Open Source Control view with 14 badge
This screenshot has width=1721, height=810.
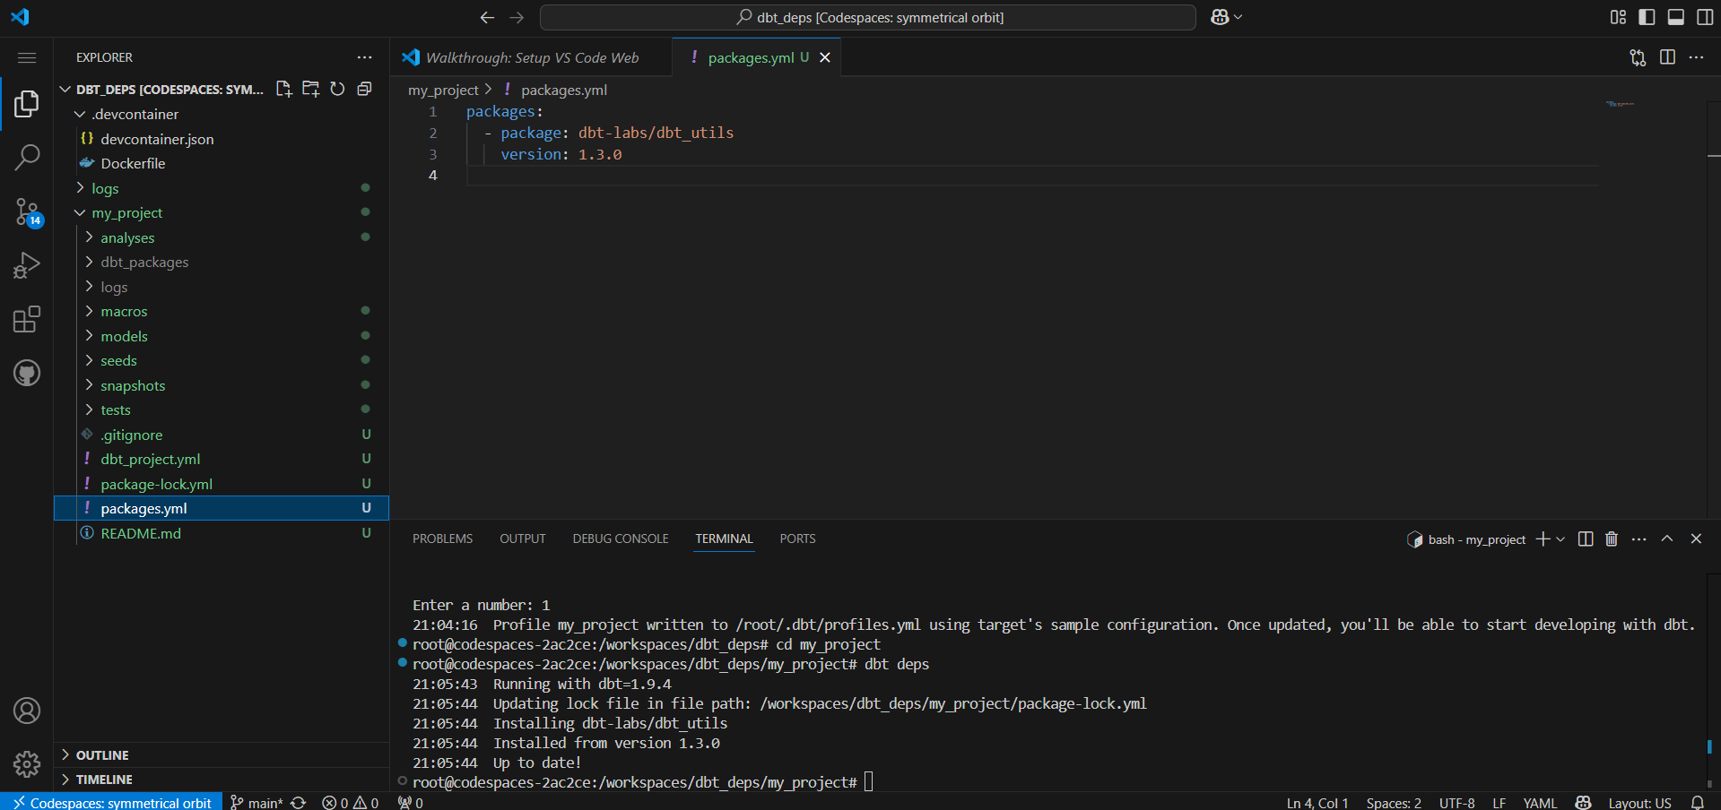click(27, 212)
